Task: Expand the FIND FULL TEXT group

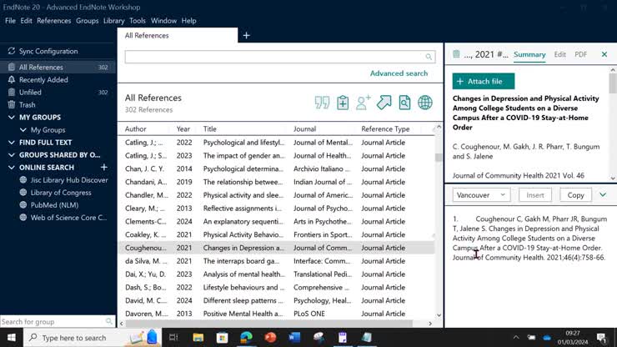Action: click(12, 143)
